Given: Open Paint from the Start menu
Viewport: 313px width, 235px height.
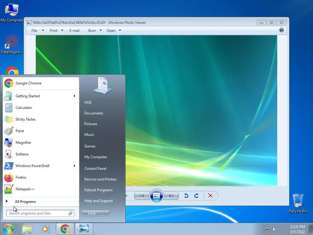Looking at the screenshot, I should (41, 131).
